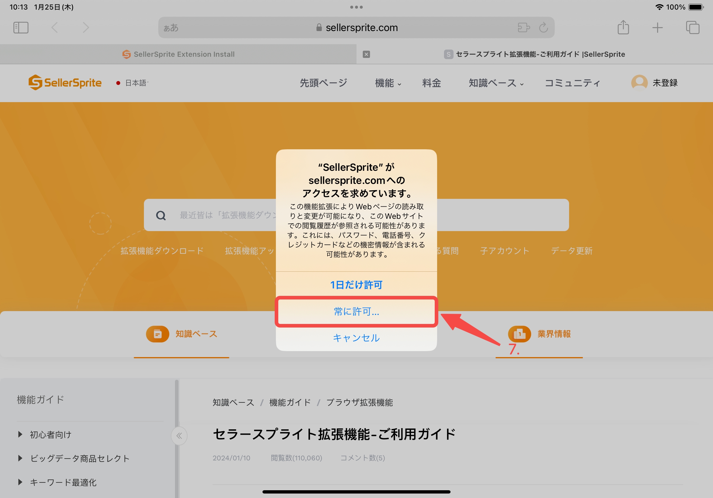Expand キーワード最適化 tree item
The width and height of the screenshot is (713, 498).
[x=21, y=482]
